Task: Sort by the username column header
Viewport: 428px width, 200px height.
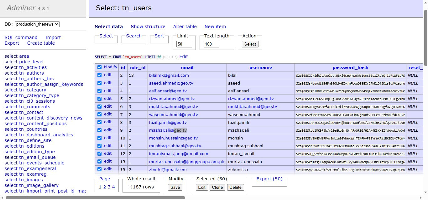Action: click(261, 67)
